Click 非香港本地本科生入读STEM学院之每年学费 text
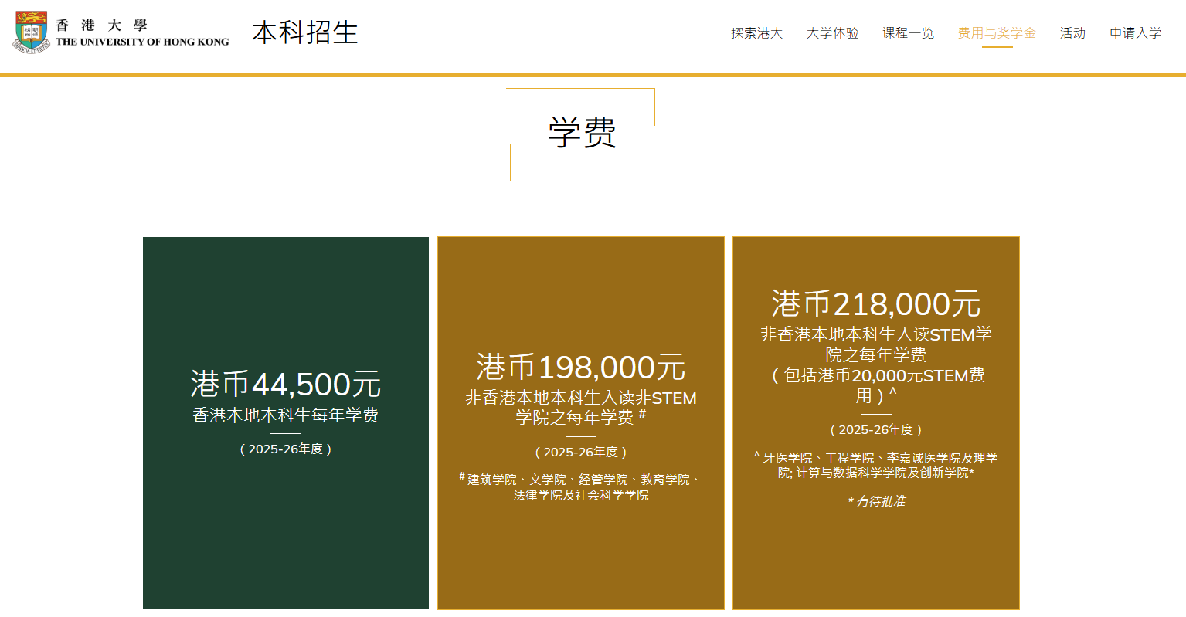Image resolution: width=1186 pixels, height=617 pixels. click(x=876, y=344)
